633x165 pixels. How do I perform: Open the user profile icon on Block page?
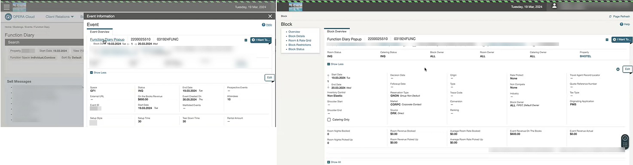pos(554,6)
